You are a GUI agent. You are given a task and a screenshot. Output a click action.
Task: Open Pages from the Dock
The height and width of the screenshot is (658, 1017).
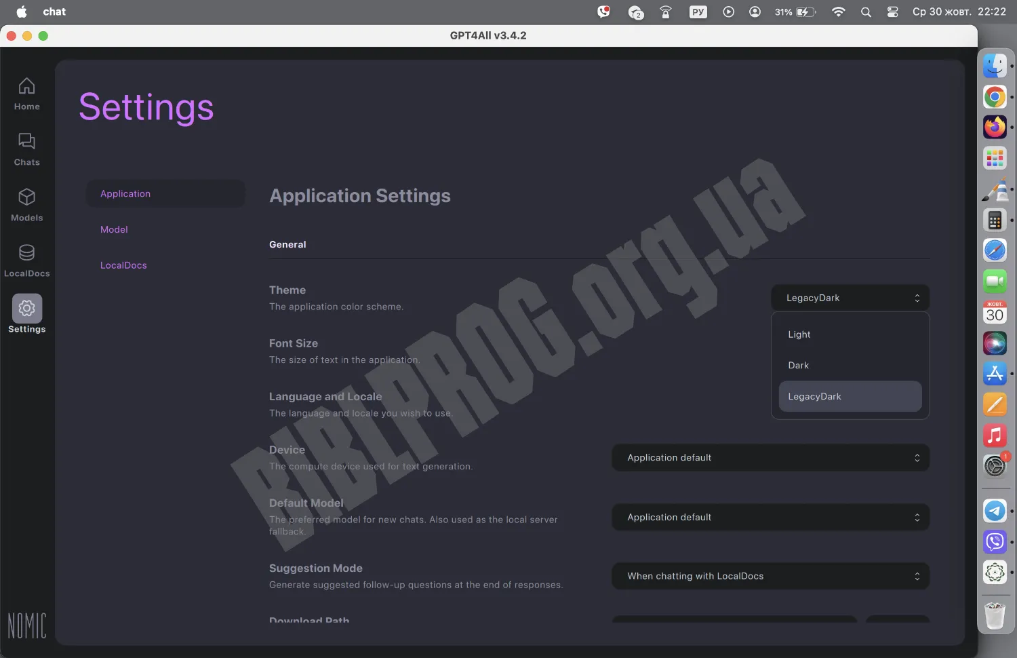coord(995,404)
